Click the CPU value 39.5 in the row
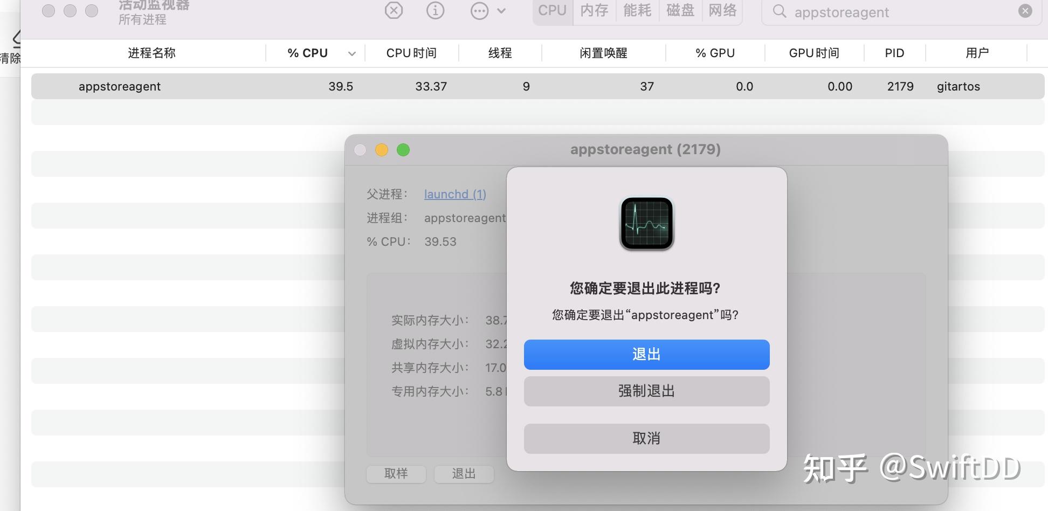1048x511 pixels. click(341, 86)
